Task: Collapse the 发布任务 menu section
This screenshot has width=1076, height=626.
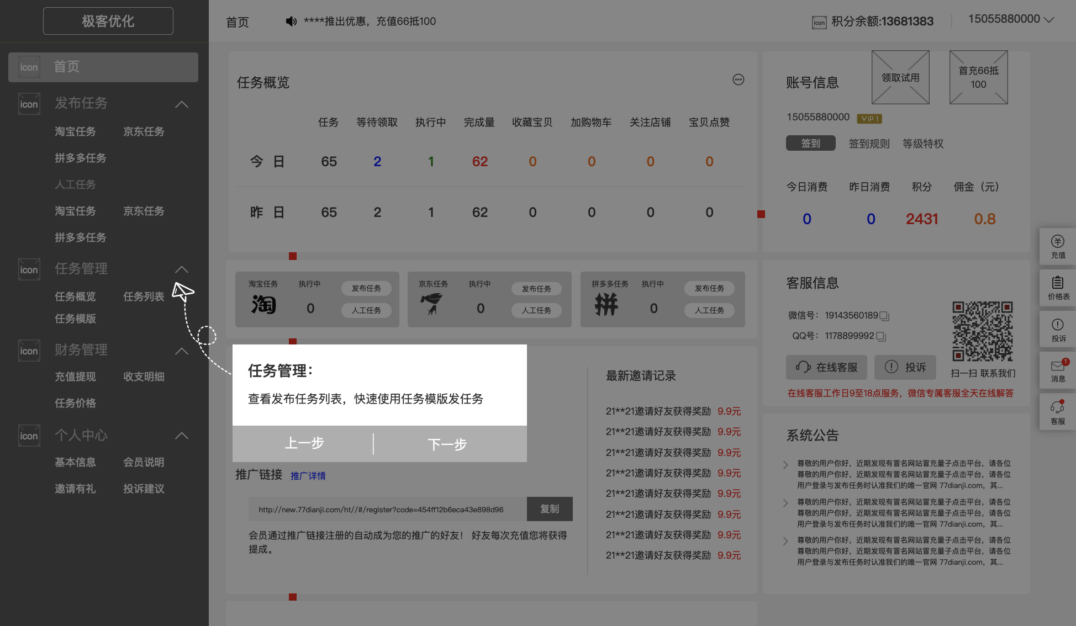Action: [182, 104]
